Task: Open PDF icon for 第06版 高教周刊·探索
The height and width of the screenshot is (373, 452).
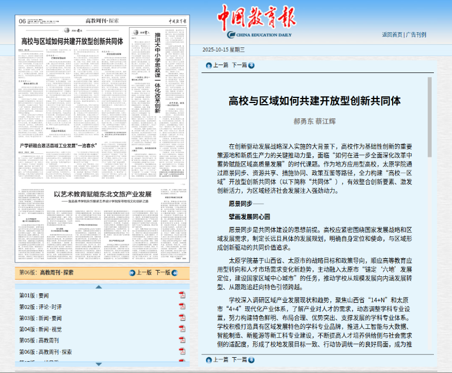Action: click(x=182, y=351)
